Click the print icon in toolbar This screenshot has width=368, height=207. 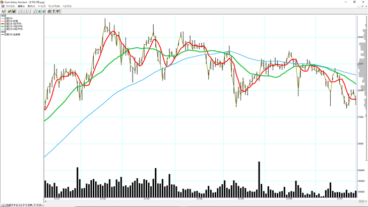coord(49,11)
